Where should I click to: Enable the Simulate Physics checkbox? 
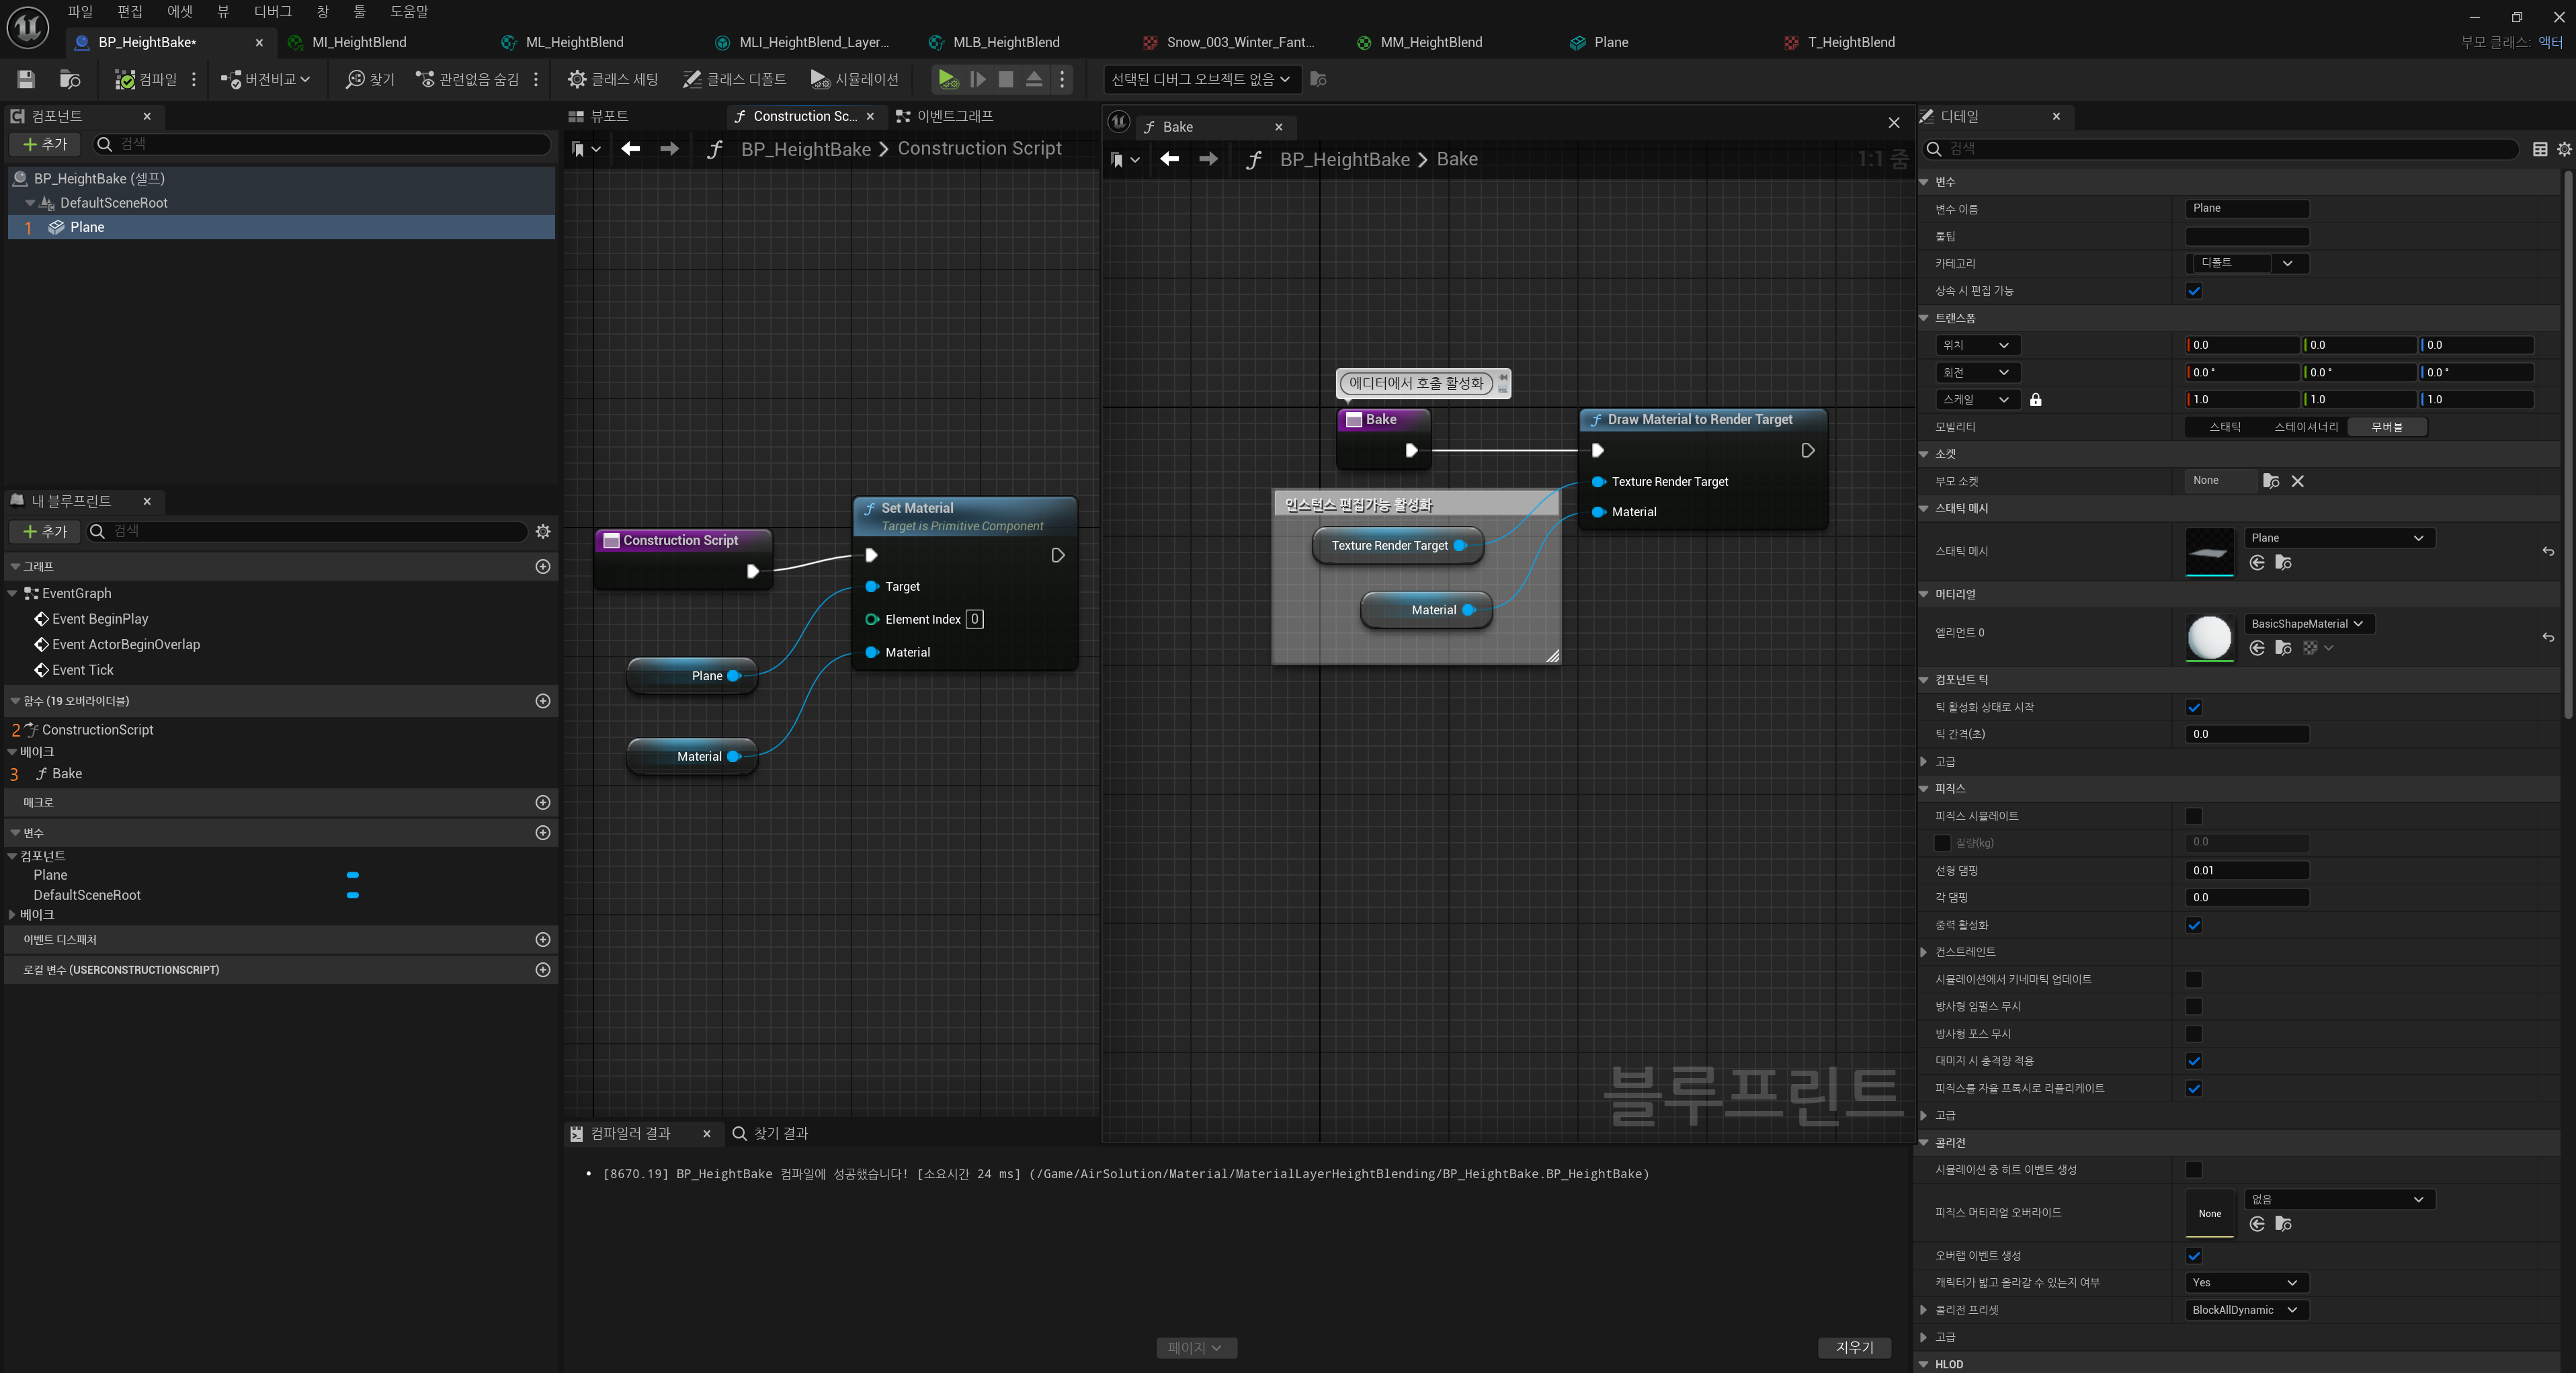2193,816
